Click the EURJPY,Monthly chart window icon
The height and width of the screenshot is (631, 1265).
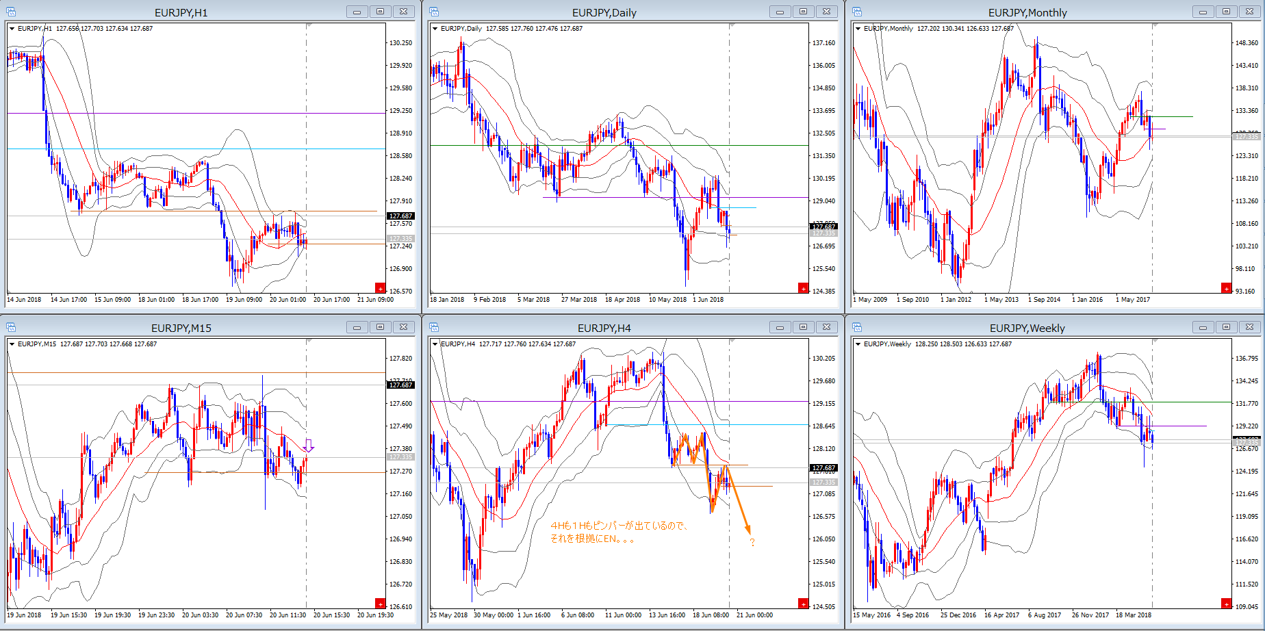857,12
